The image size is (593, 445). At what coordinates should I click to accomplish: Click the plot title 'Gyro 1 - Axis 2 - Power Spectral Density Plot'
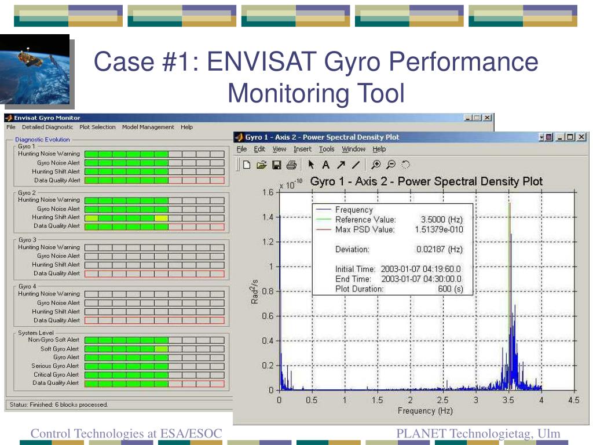pos(426,181)
